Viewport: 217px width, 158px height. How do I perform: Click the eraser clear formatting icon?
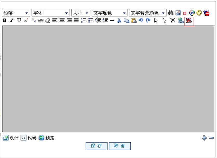click(48, 20)
